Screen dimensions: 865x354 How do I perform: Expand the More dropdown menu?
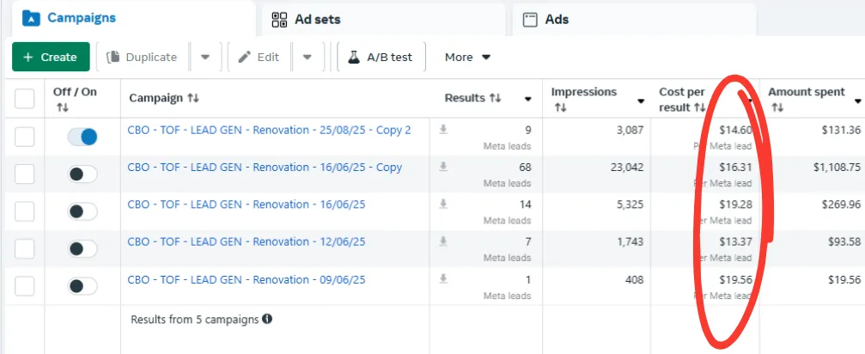pos(467,58)
